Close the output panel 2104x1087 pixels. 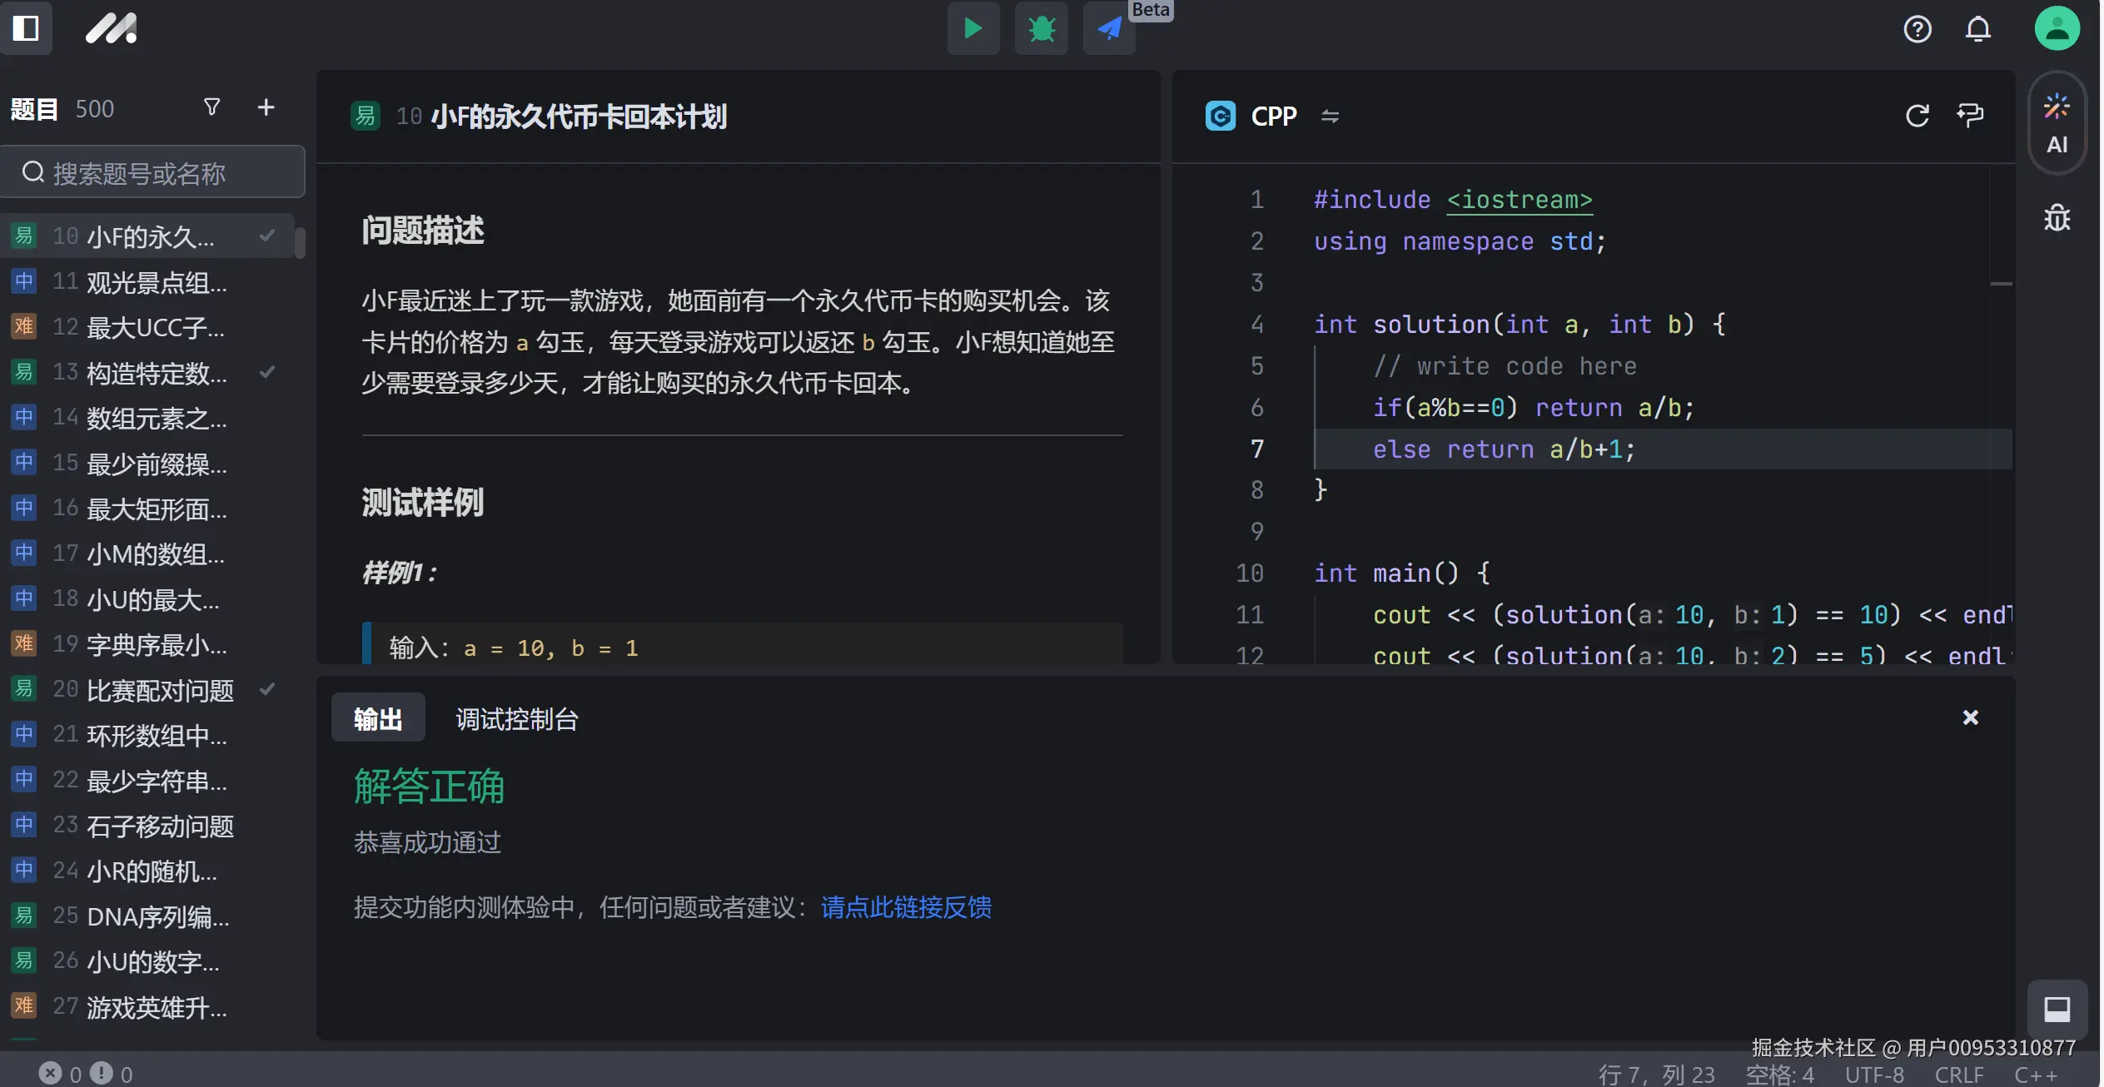[x=1970, y=717]
